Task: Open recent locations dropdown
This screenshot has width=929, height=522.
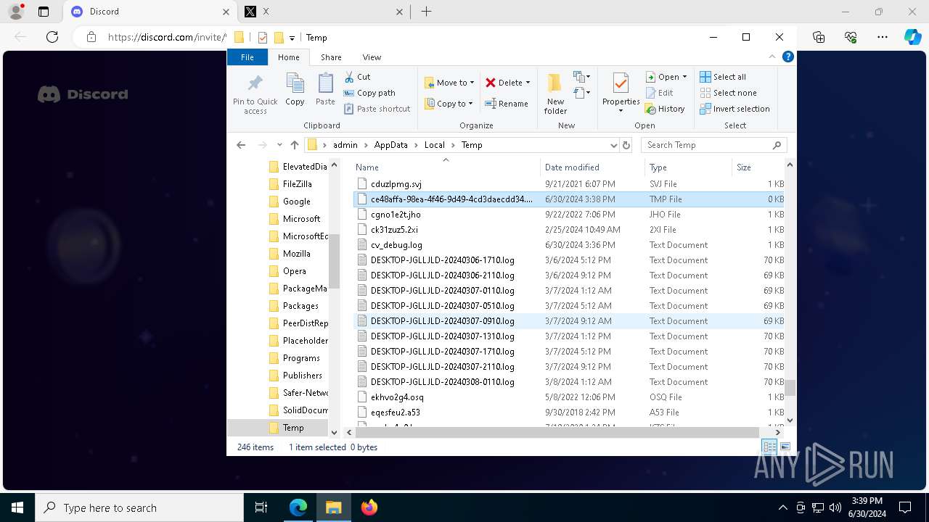Action: (x=279, y=145)
